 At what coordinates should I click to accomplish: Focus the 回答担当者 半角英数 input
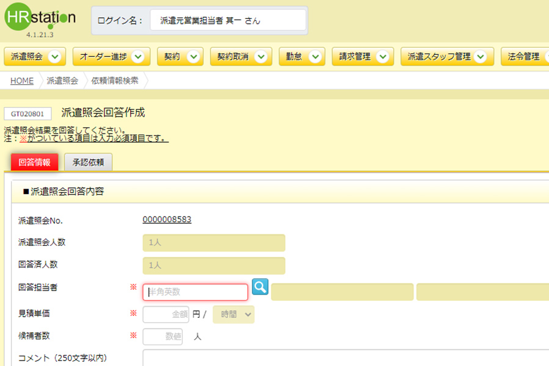195,292
